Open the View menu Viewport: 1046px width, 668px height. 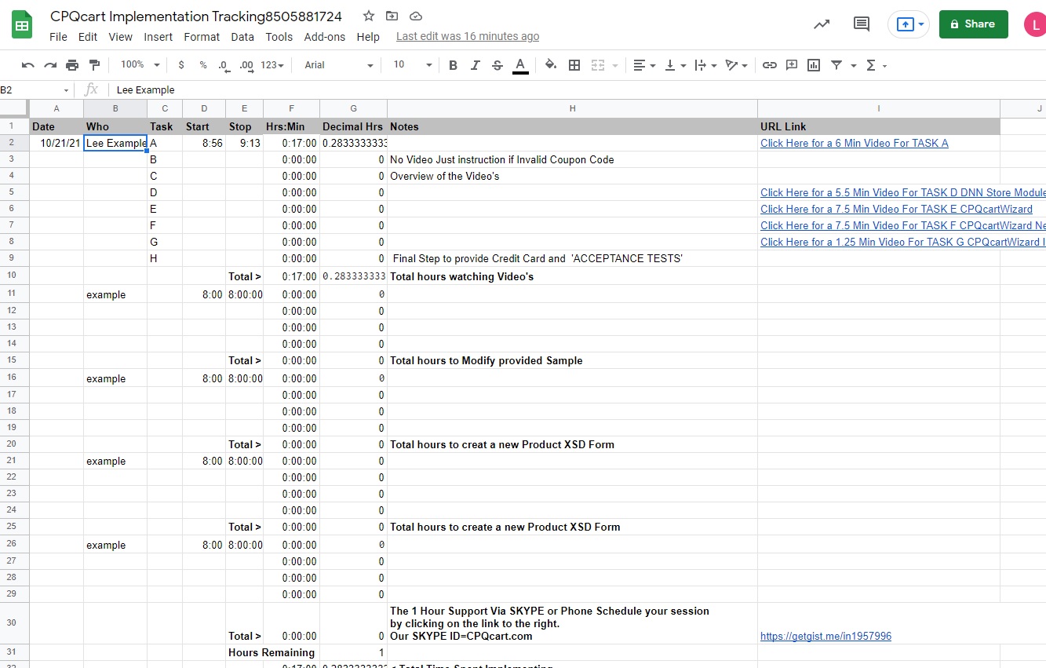point(121,37)
